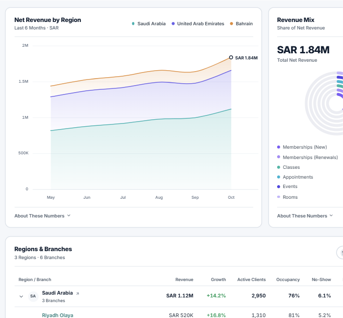Click Riyadh Olaya no-show 5.2%
This screenshot has width=343, height=318.
click(324, 315)
